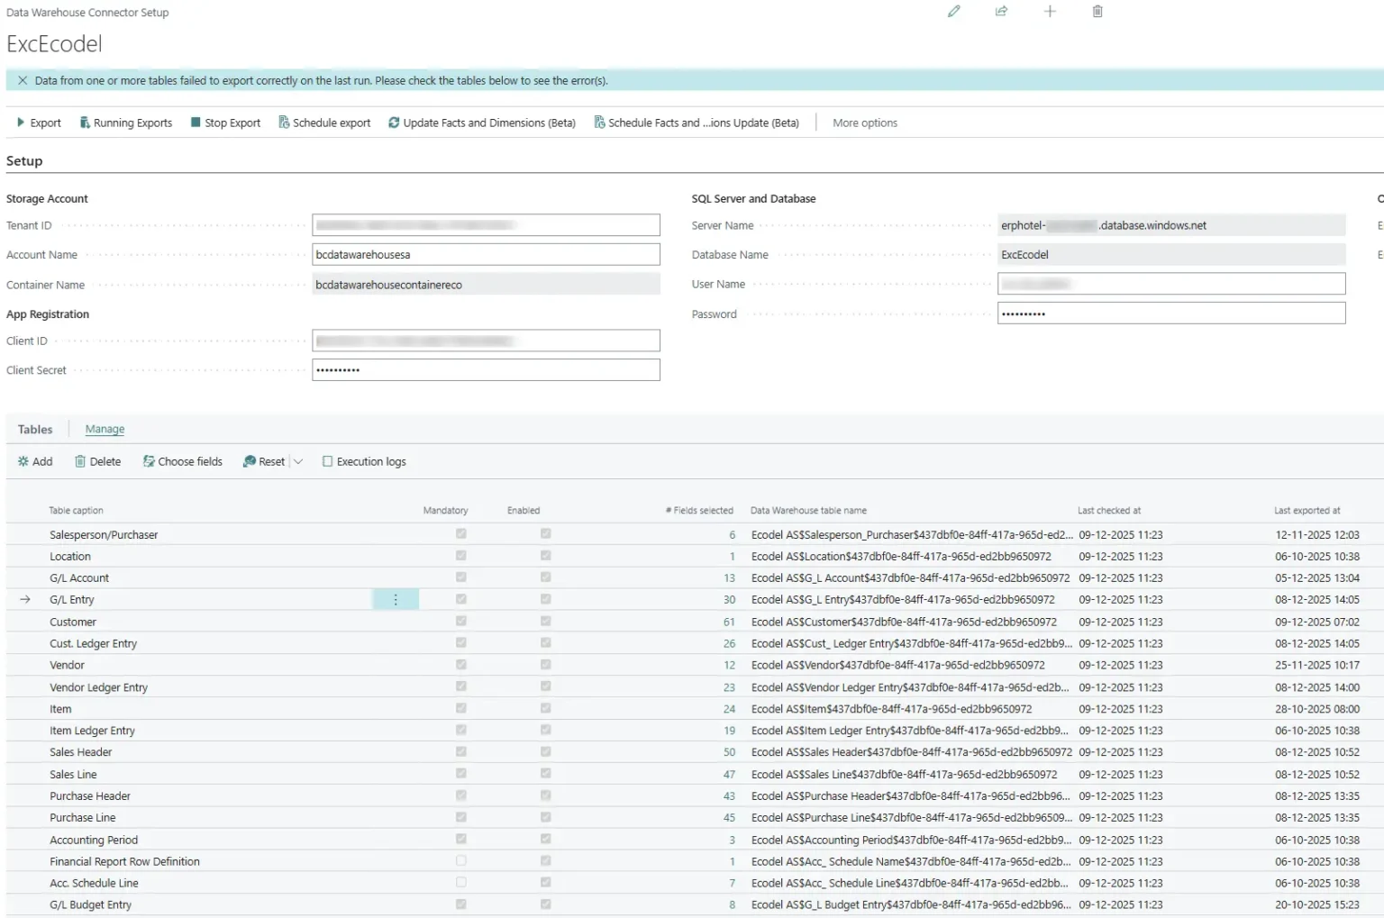1384x918 pixels.
Task: Click the Account Name input field
Action: pos(486,255)
